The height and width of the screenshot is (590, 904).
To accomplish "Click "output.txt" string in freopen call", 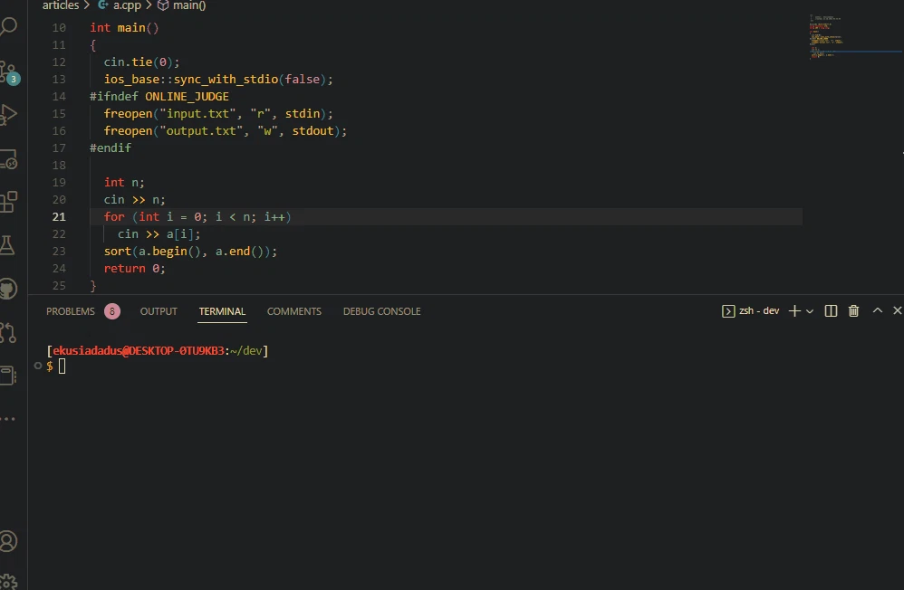I will point(201,131).
